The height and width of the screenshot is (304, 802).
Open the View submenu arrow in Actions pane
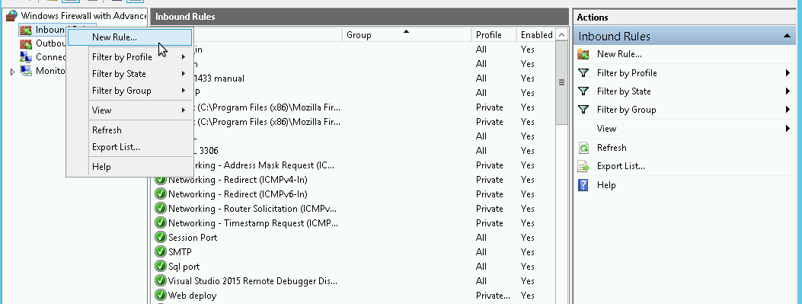point(788,129)
